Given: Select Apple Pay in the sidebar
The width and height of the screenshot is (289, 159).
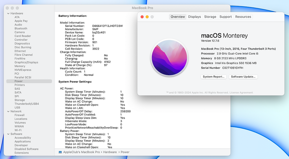Looking at the screenshot, I should (21, 21).
